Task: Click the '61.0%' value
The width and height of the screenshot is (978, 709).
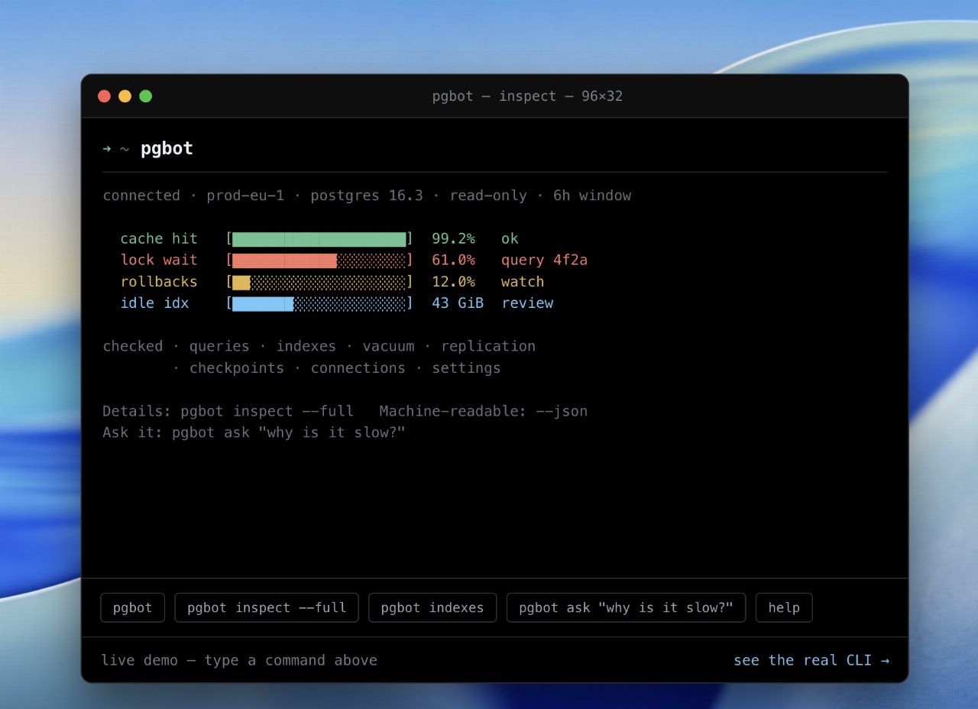Action: pyautogui.click(x=453, y=260)
